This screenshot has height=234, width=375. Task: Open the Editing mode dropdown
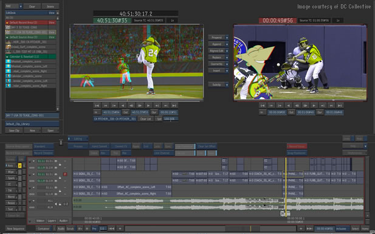[78, 139]
